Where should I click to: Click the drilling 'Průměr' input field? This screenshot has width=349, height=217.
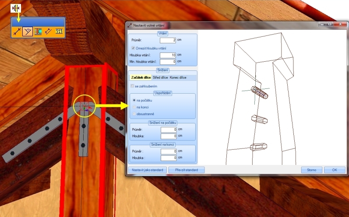pyautogui.click(x=168, y=40)
